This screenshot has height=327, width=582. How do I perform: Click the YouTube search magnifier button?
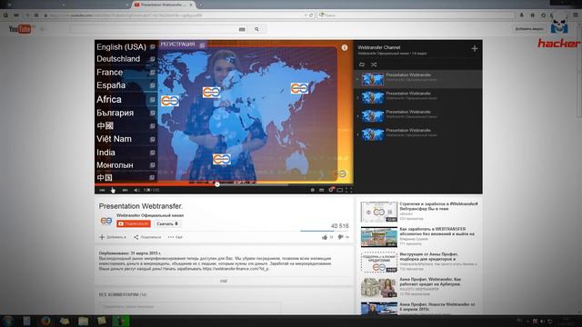[x=256, y=29]
